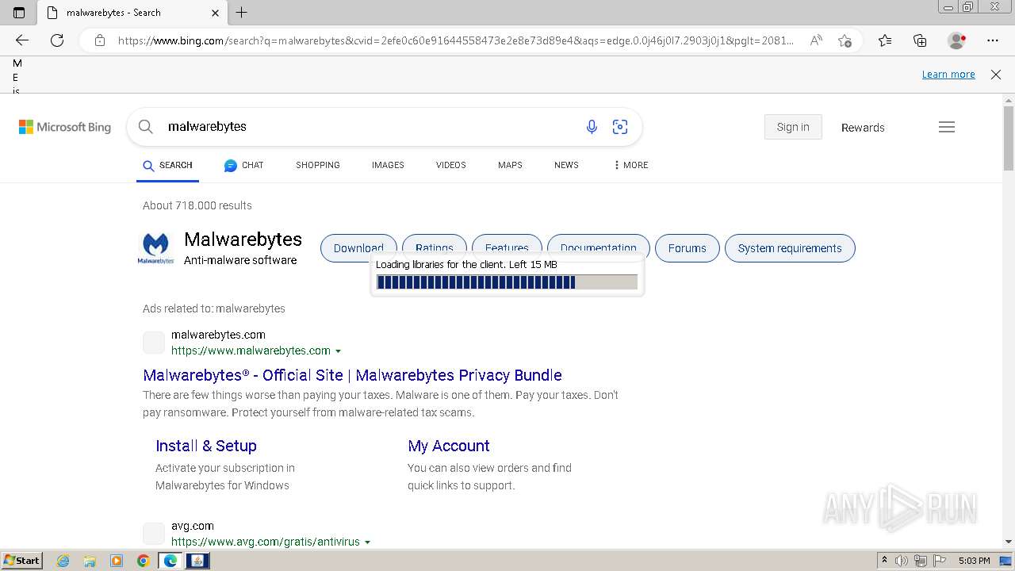Open the Windows Start menu
This screenshot has height=571, width=1015.
coord(21,561)
